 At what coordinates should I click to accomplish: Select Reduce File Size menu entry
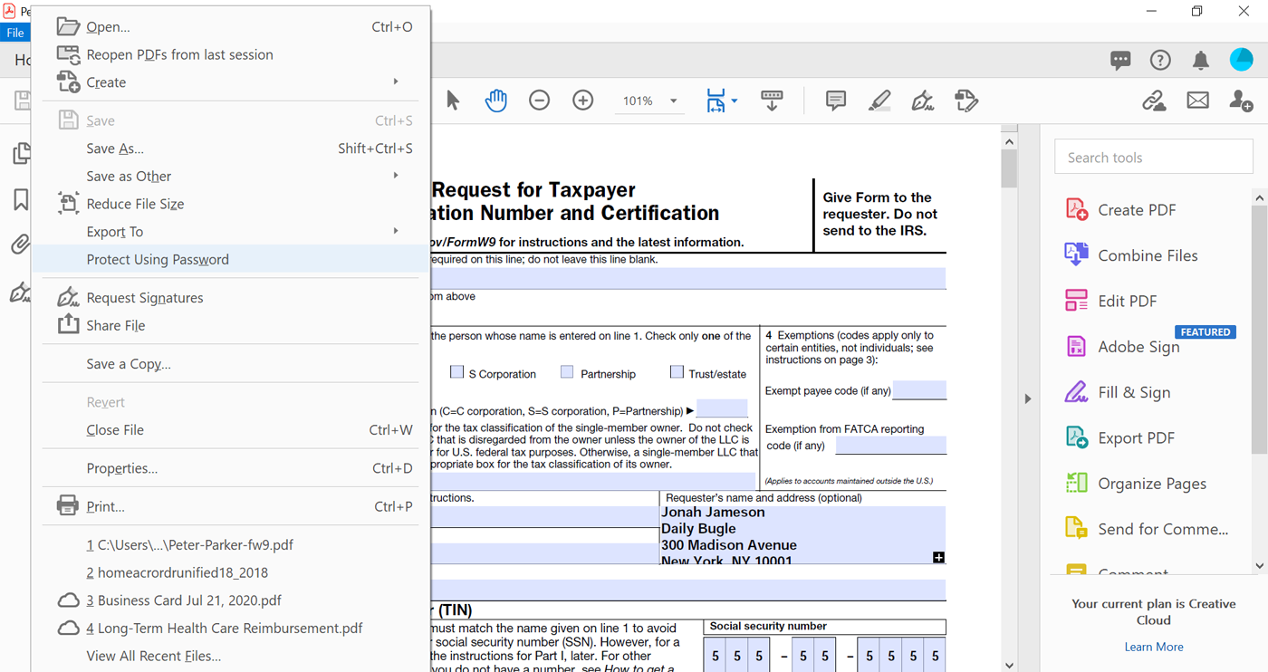click(230, 204)
